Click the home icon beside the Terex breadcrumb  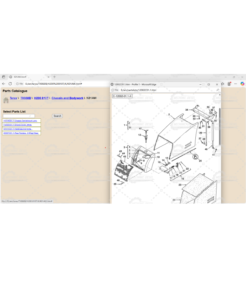coord(6,100)
